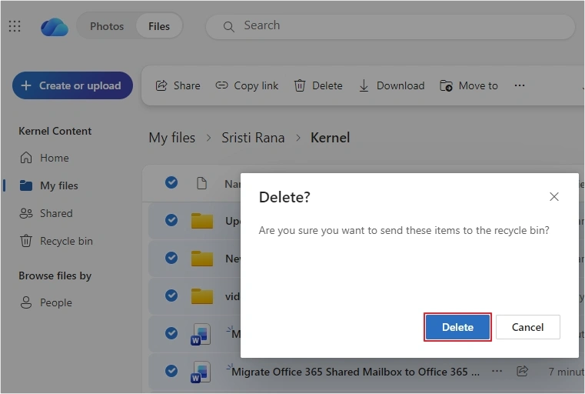Click the Move to folder icon
Image resolution: width=585 pixels, height=394 pixels.
pos(446,86)
